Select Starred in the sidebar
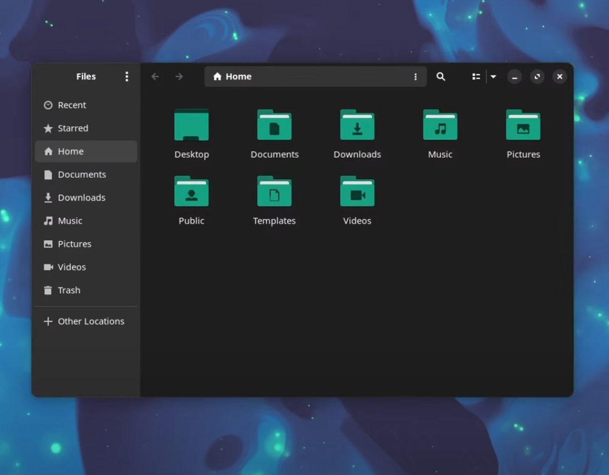 (x=73, y=128)
